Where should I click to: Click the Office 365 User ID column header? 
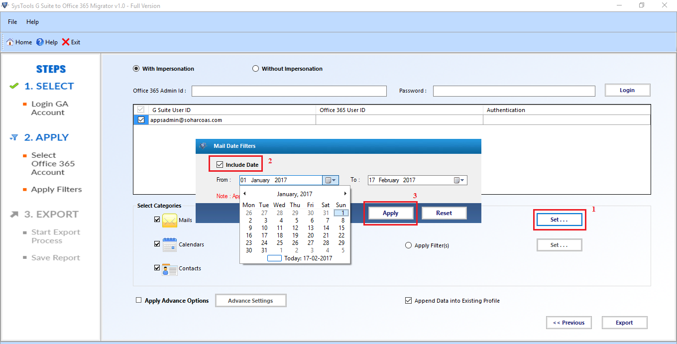click(399, 110)
